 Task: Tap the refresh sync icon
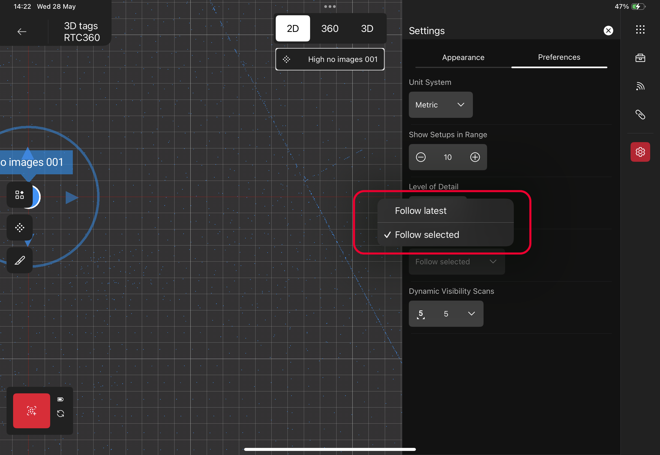coord(61,413)
